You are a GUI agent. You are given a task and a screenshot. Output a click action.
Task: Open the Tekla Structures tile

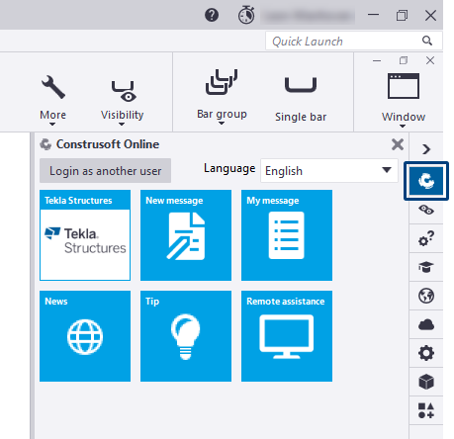click(x=85, y=235)
